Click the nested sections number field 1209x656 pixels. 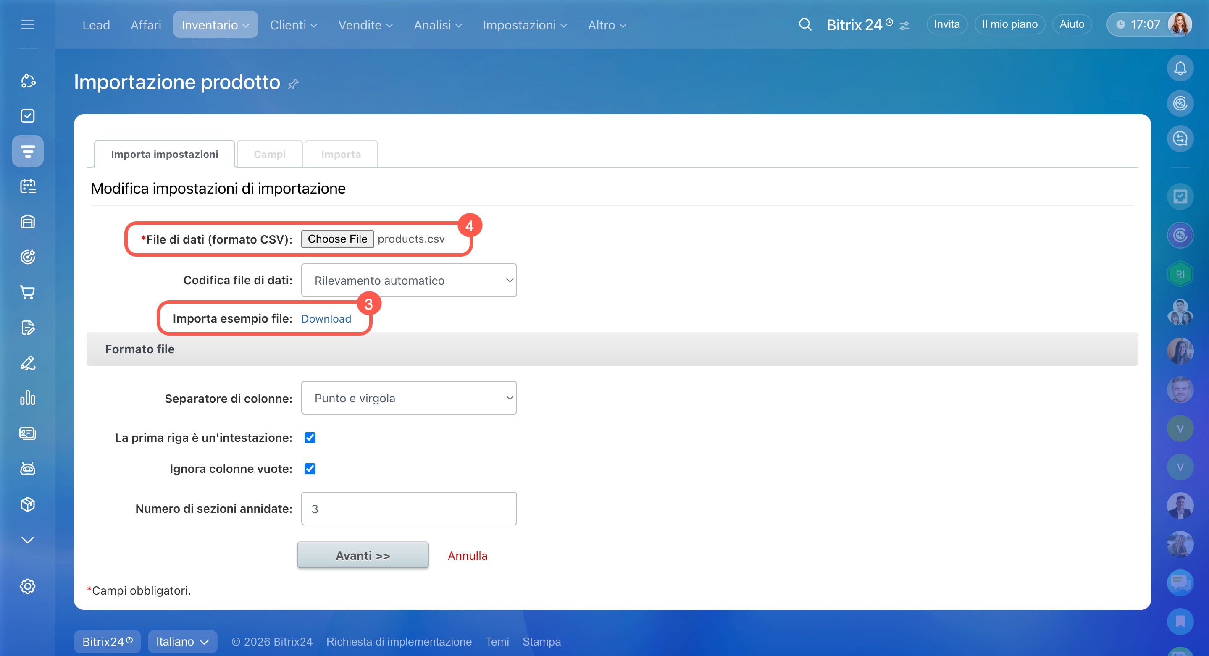409,509
